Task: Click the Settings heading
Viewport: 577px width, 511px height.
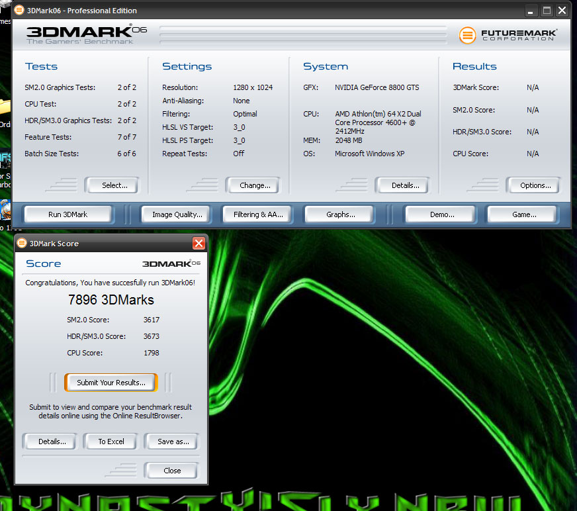Action: (187, 66)
